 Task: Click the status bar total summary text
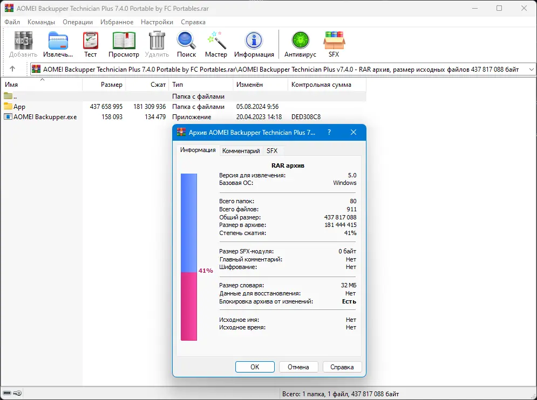coord(341,394)
